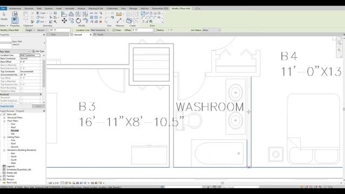Close the Project Browser panel

tap(44, 111)
